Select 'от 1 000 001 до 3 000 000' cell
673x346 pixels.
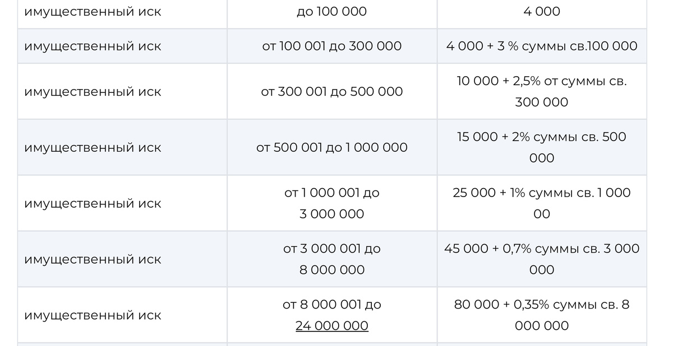pyautogui.click(x=332, y=203)
